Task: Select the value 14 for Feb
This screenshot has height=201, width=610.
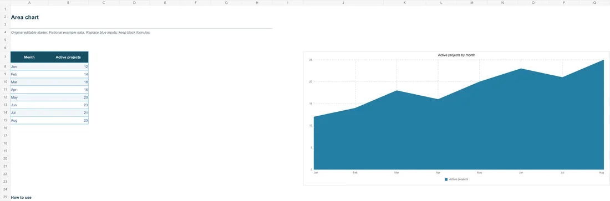Action: tap(68, 74)
